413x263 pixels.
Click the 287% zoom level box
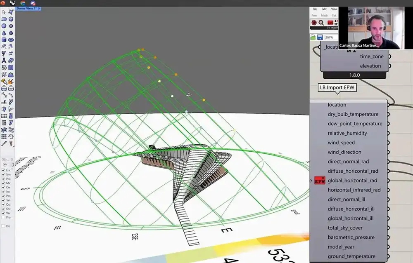pyautogui.click(x=331, y=38)
